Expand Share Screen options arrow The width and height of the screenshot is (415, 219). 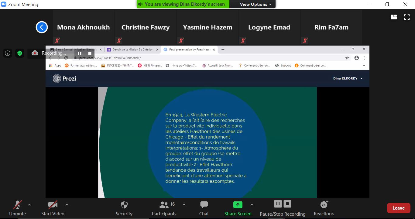pos(252,205)
